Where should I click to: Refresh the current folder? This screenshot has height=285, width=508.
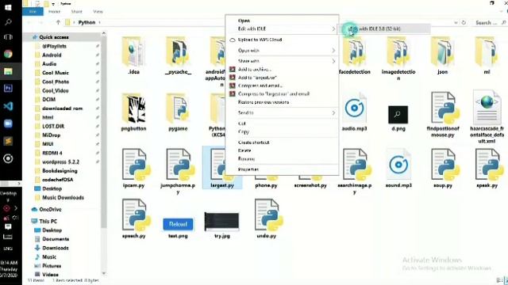pos(464,23)
